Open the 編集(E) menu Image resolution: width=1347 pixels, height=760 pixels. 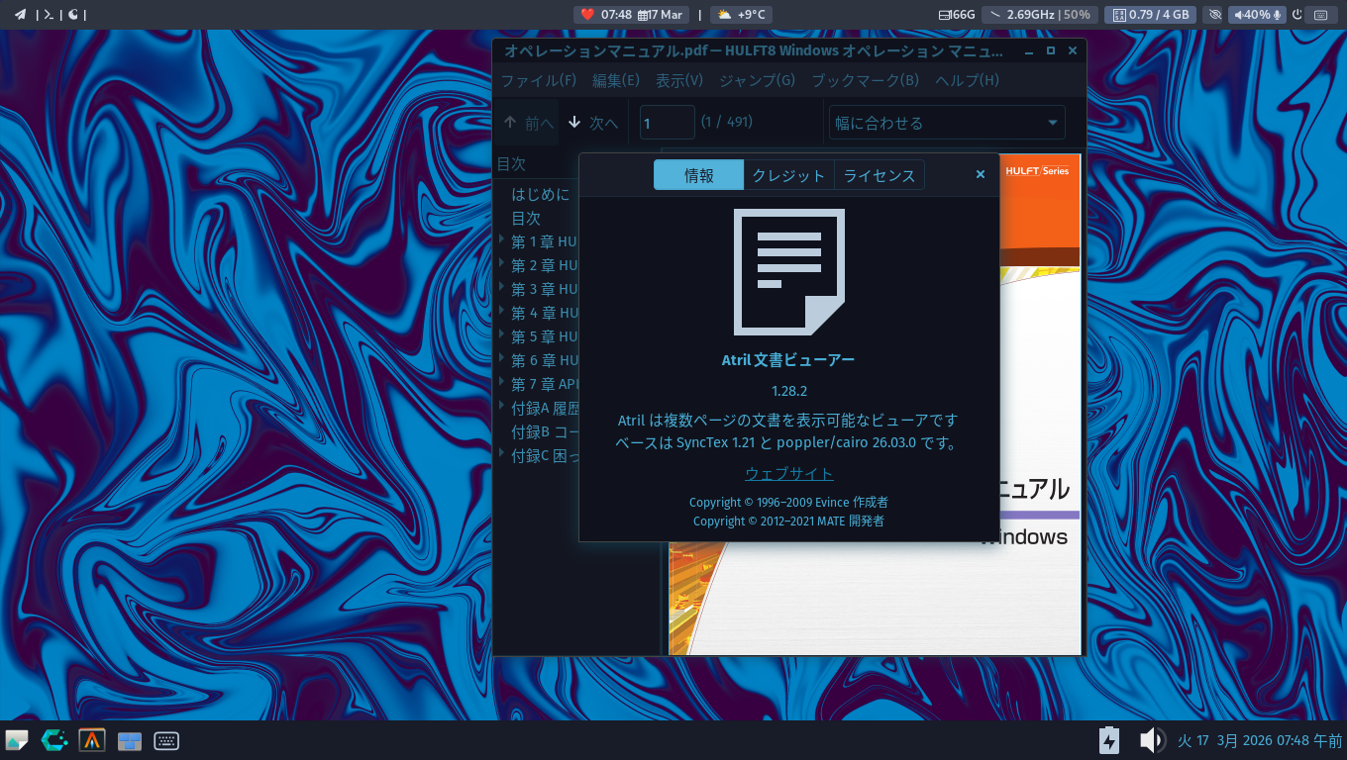click(616, 80)
